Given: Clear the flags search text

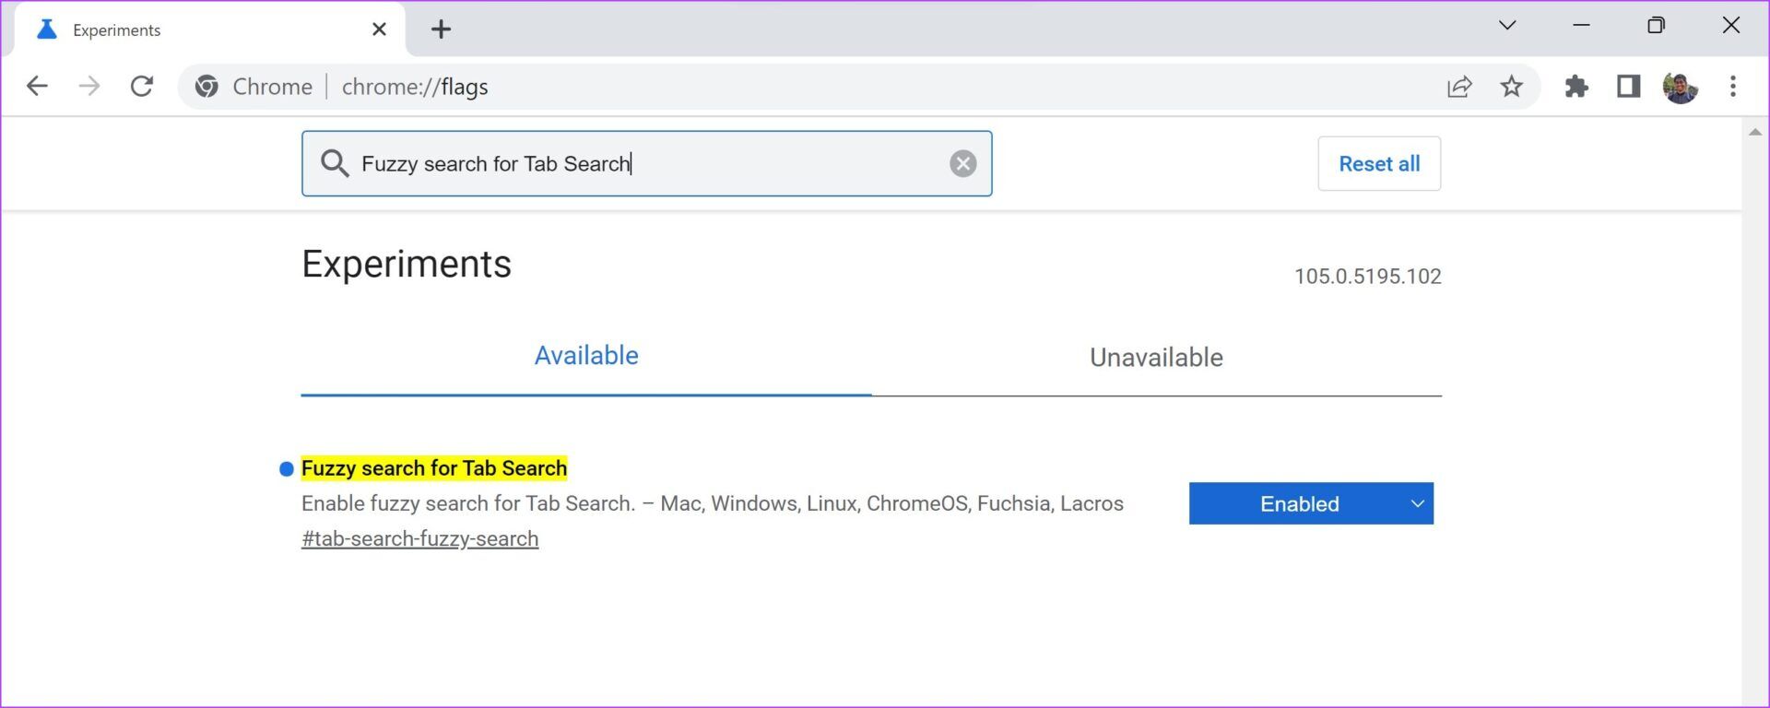Looking at the screenshot, I should 962,164.
